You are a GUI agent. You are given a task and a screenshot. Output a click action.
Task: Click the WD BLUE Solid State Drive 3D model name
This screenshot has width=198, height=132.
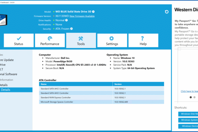coord(73,12)
